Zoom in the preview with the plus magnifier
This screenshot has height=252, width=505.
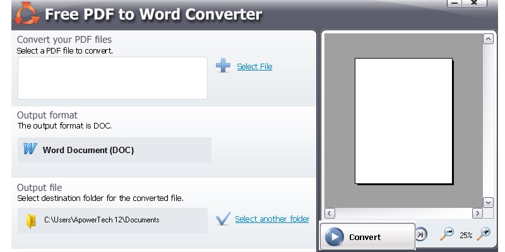click(484, 234)
